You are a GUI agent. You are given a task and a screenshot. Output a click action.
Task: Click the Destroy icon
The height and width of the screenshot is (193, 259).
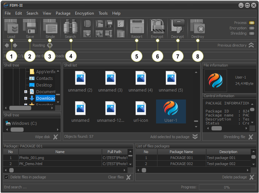click(198, 27)
